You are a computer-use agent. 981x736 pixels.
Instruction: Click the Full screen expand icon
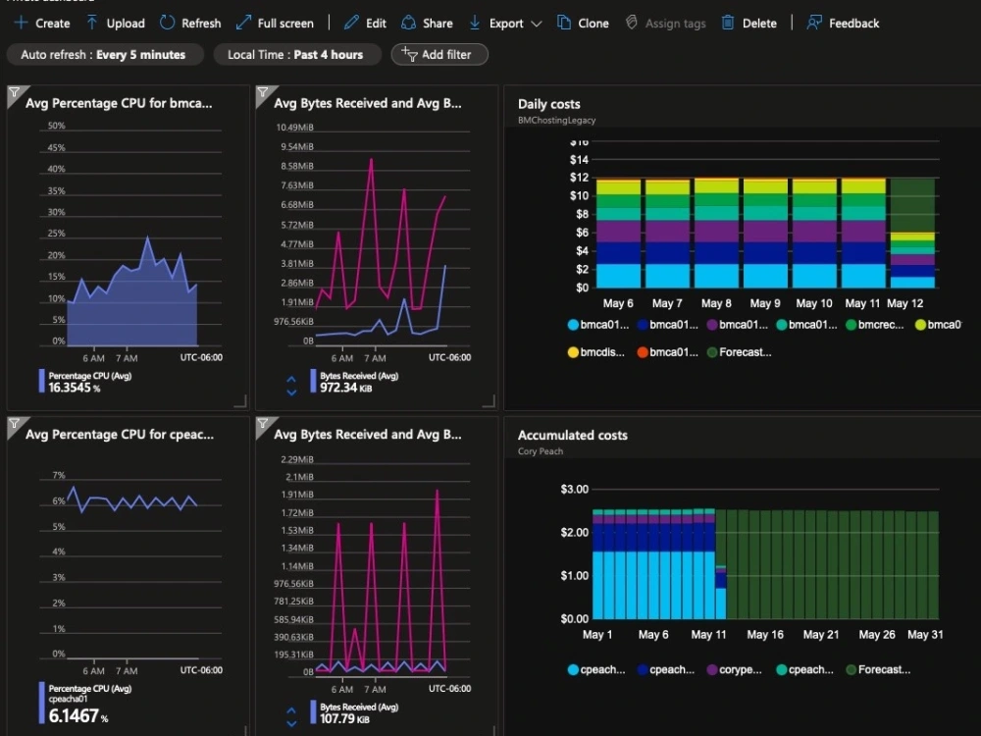point(243,23)
